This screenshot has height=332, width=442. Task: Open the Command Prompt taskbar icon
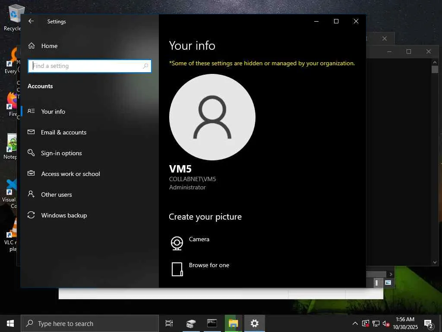[x=212, y=323]
